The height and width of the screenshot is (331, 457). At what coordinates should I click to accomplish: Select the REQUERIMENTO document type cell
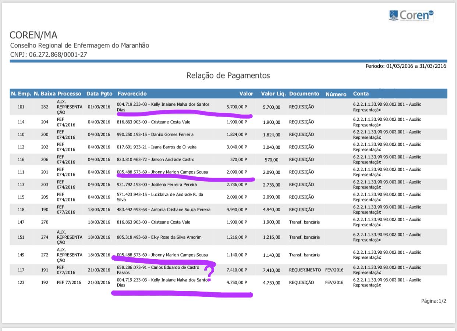coord(305,270)
